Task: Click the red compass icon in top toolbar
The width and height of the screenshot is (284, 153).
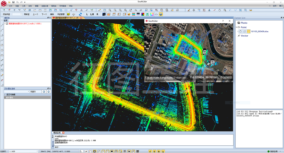Action: 82,10
